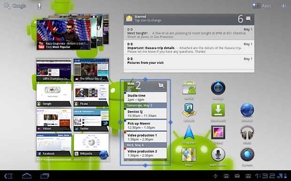Screen dimensions: 291x181
Task: Open the Picasa bookmark thumbnail
Action: [91, 95]
